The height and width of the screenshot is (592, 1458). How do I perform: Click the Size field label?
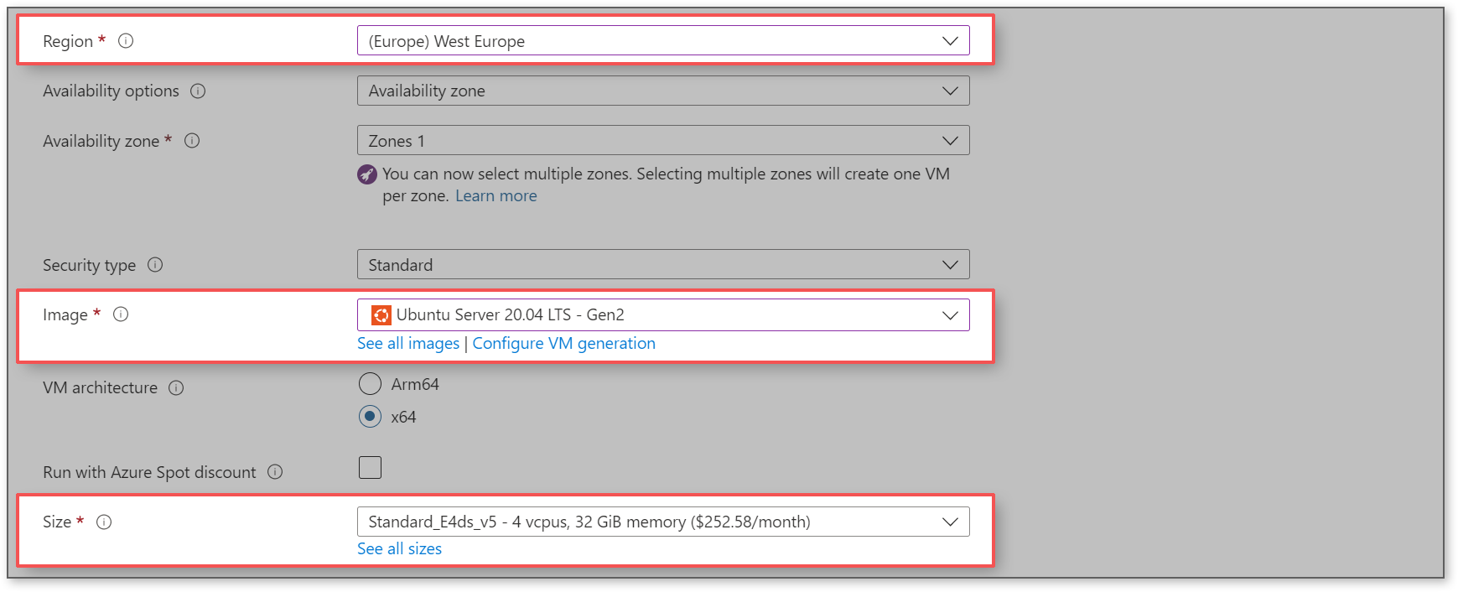pyautogui.click(x=57, y=522)
